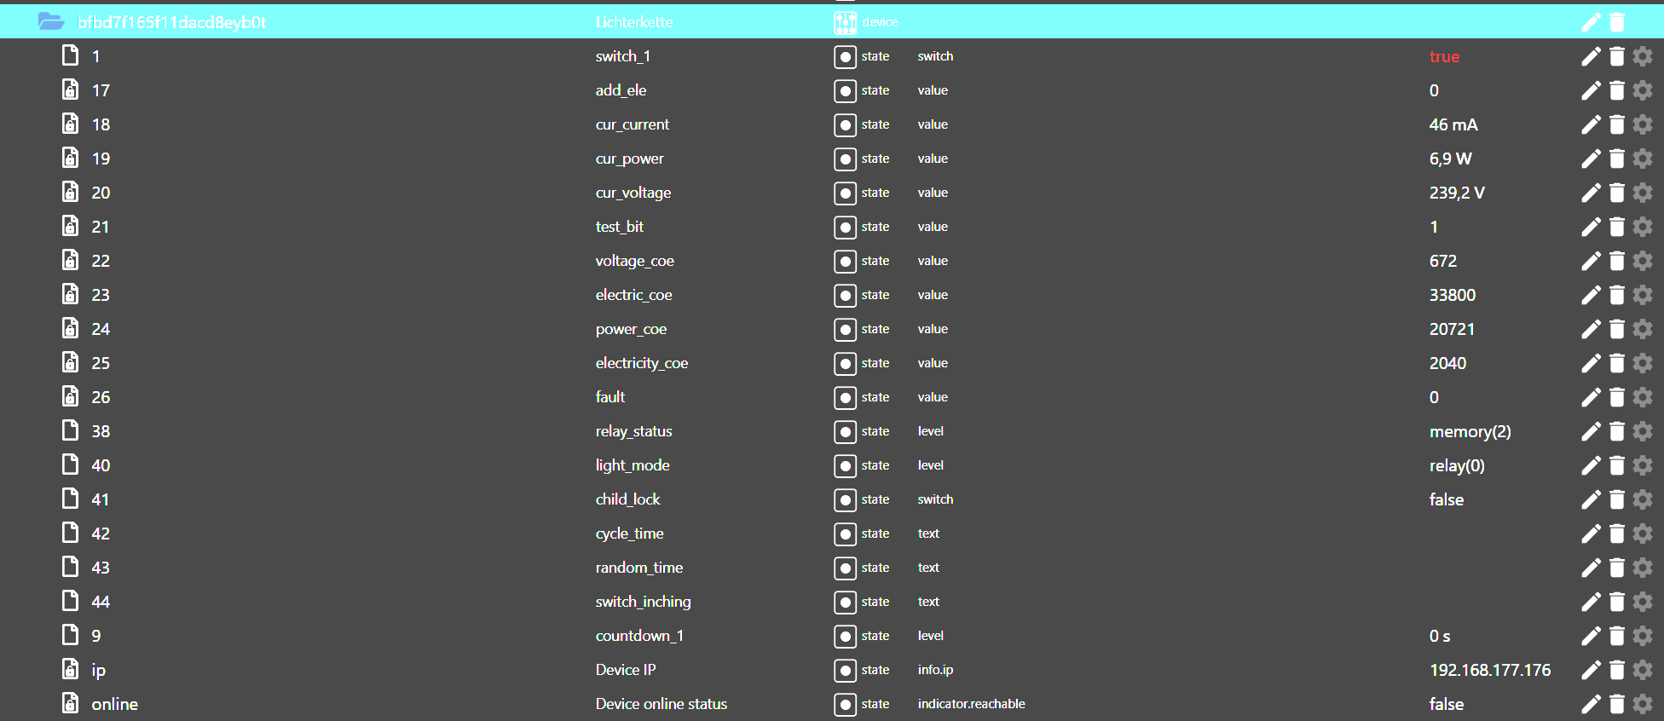Click the role indicator.reachable
This screenshot has width=1664, height=721.
pyautogui.click(x=971, y=704)
